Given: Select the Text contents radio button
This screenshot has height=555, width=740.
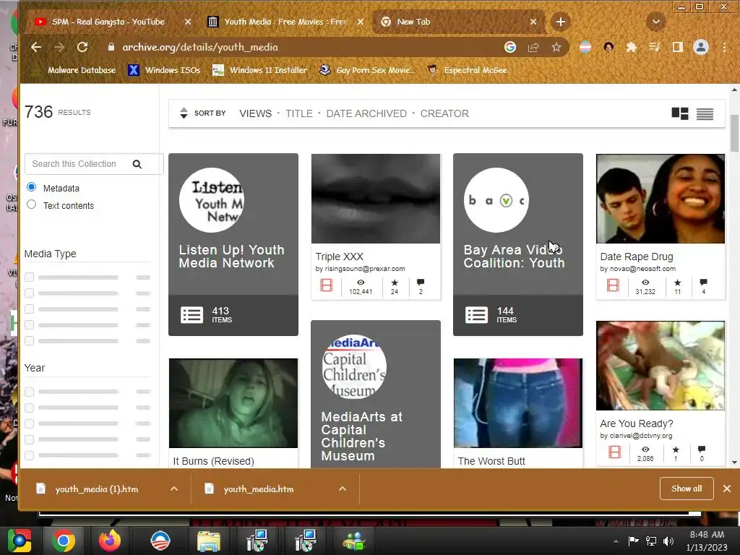Looking at the screenshot, I should [31, 205].
